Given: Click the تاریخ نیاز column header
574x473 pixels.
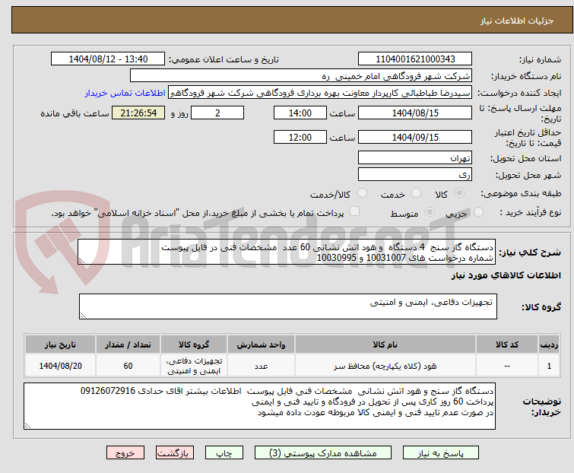Looking at the screenshot, I should pos(60,344).
